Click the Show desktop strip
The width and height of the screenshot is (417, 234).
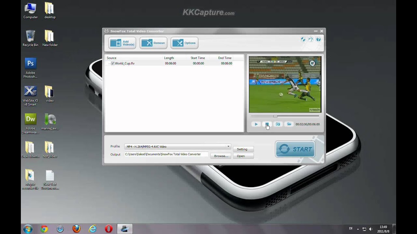pos(394,229)
